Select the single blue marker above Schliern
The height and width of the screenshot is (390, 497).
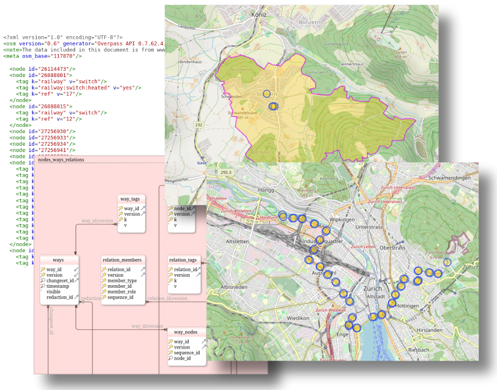[x=266, y=93]
